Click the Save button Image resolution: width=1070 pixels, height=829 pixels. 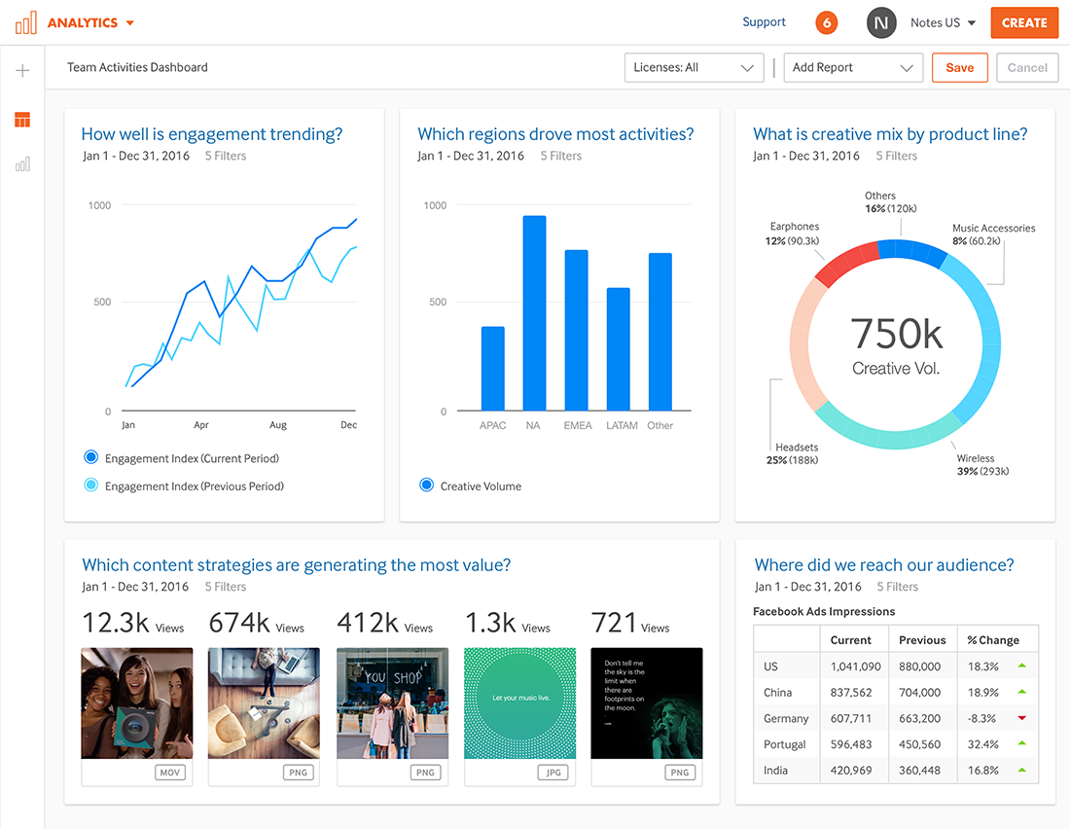[959, 67]
